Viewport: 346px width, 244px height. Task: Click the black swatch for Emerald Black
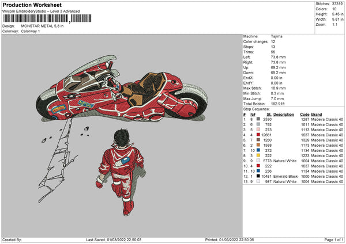258,176
